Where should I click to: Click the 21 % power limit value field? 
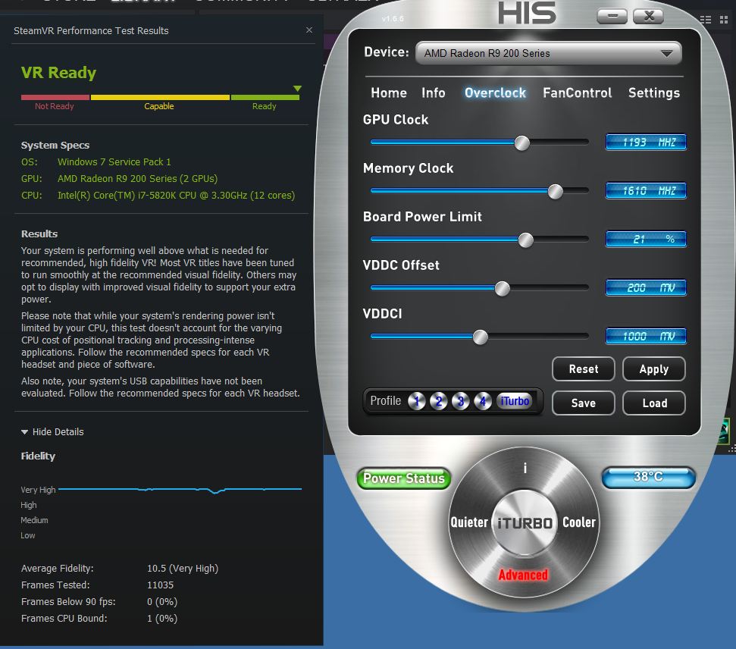(646, 239)
